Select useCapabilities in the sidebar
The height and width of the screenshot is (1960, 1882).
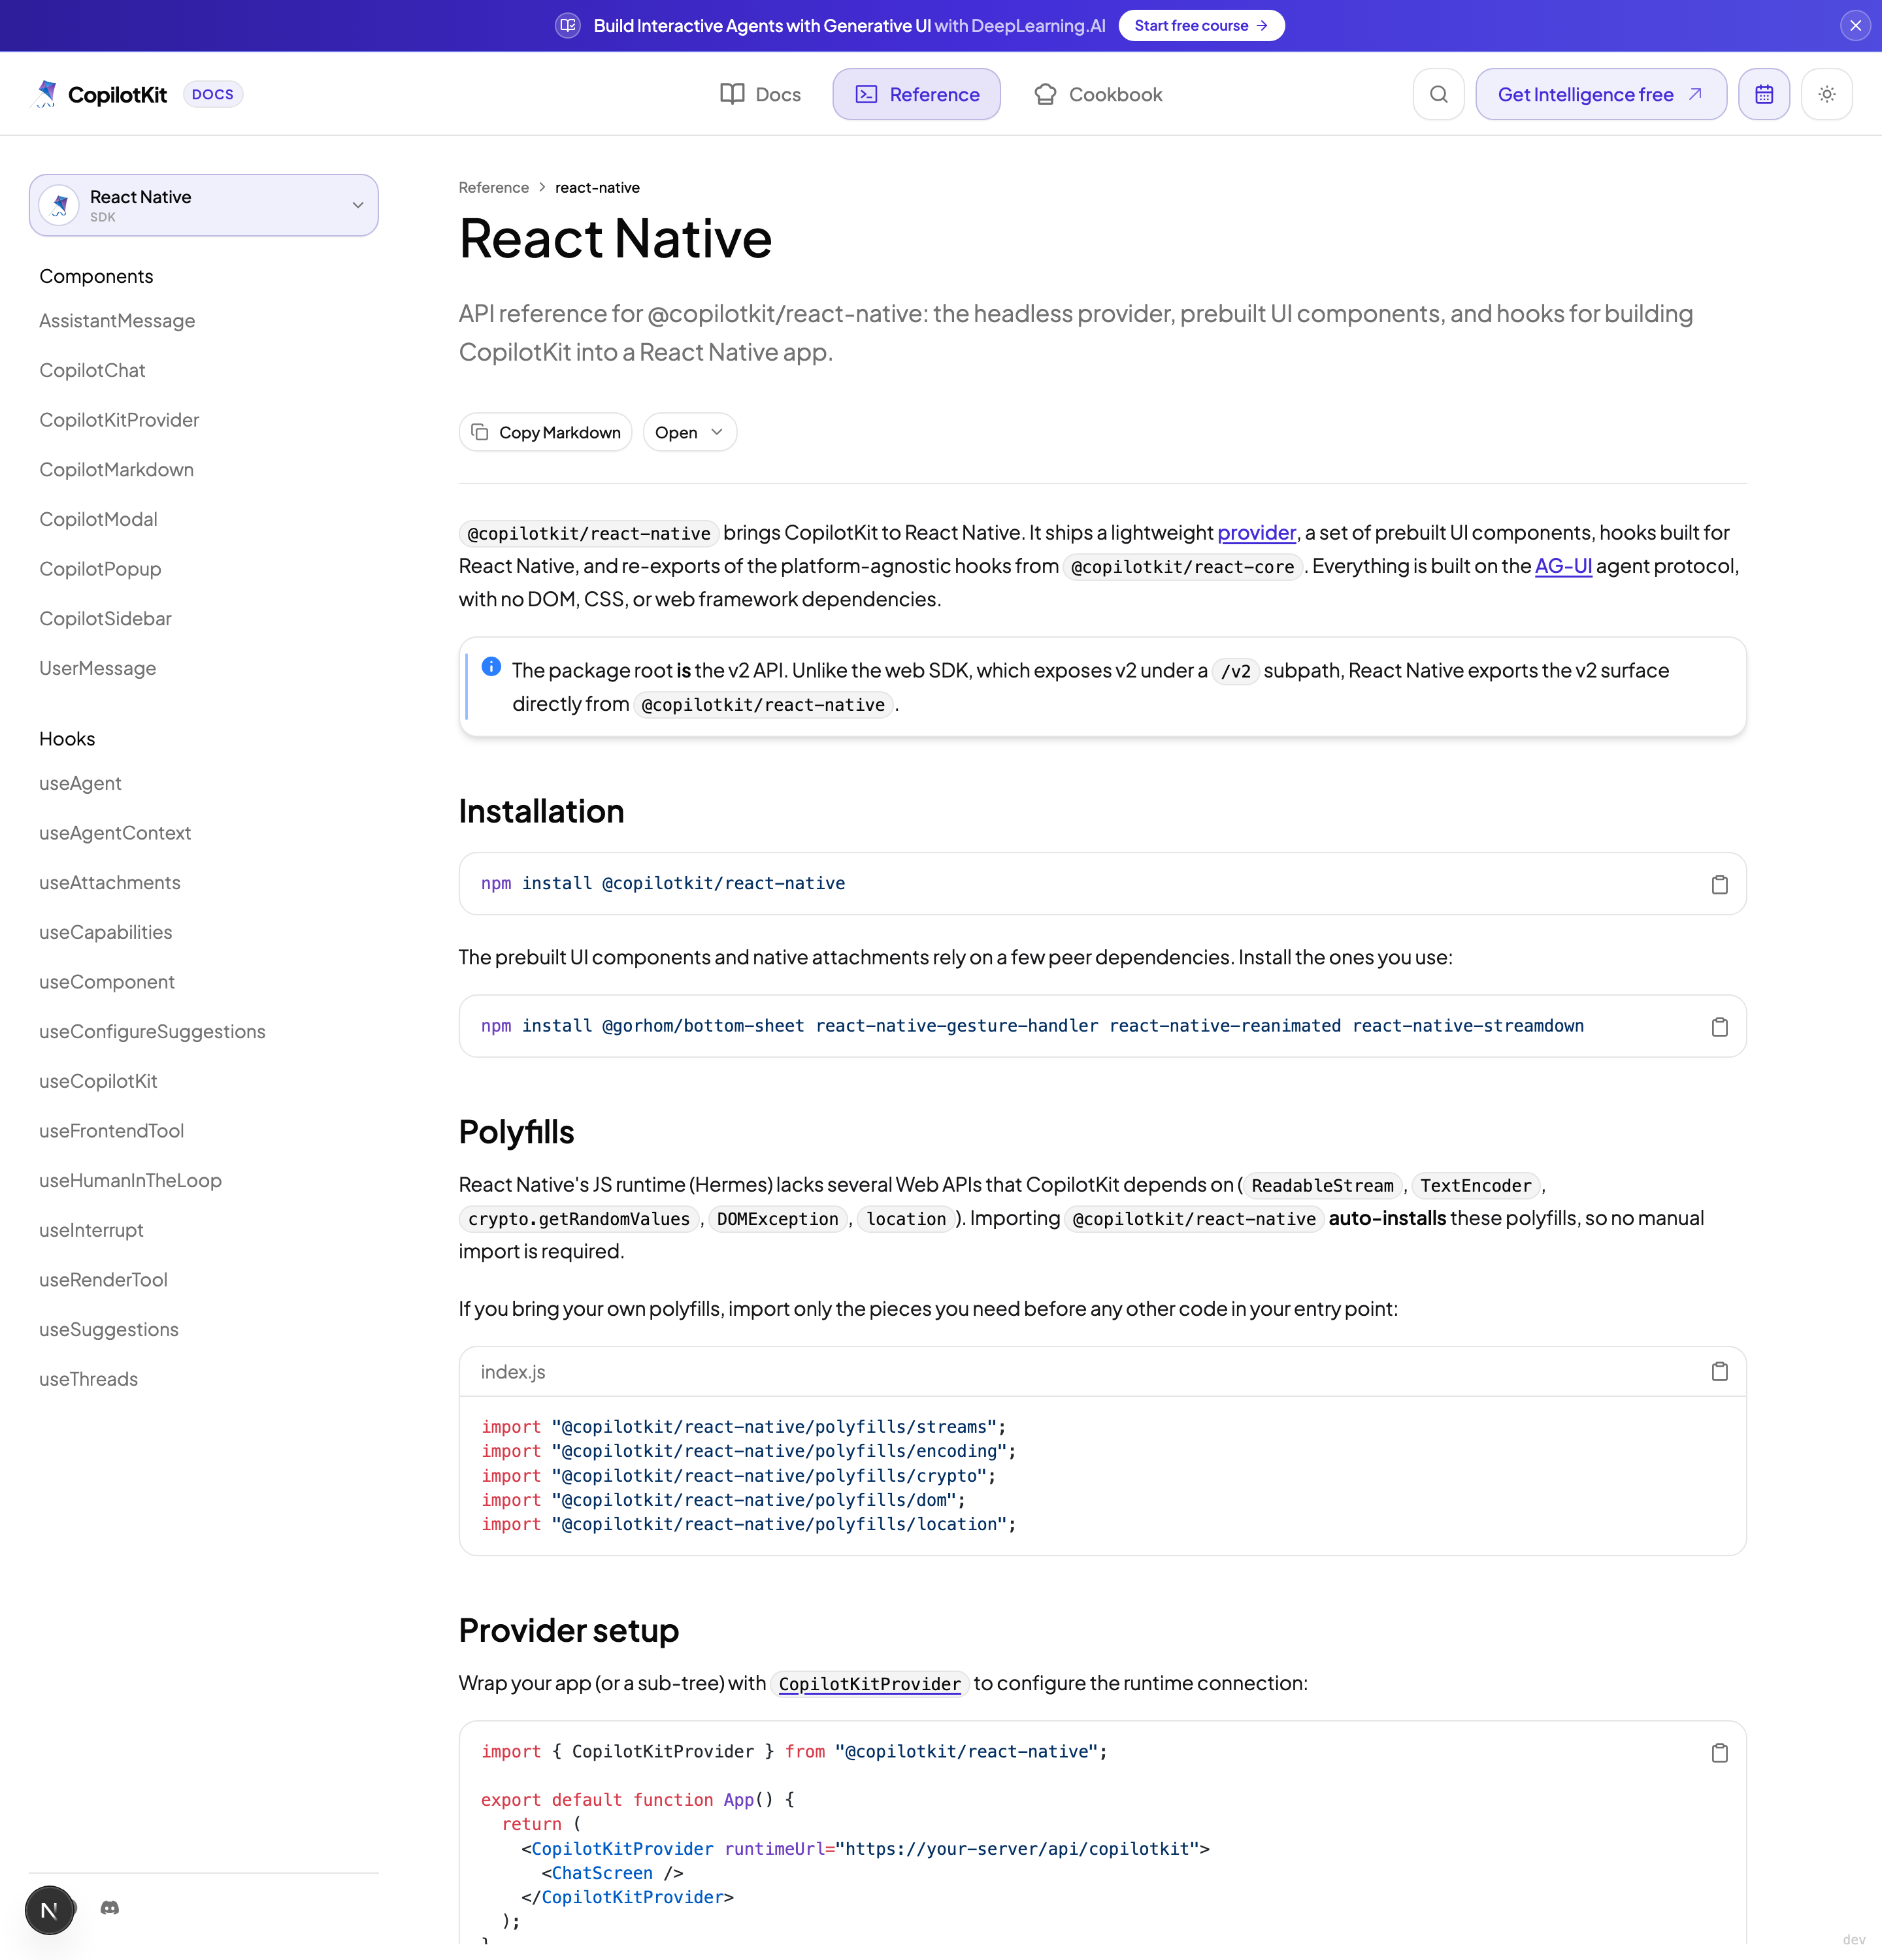coord(105,932)
